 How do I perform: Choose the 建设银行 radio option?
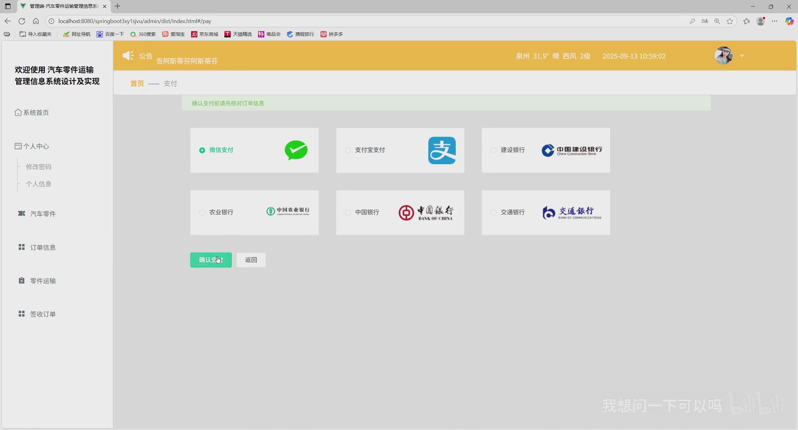493,150
